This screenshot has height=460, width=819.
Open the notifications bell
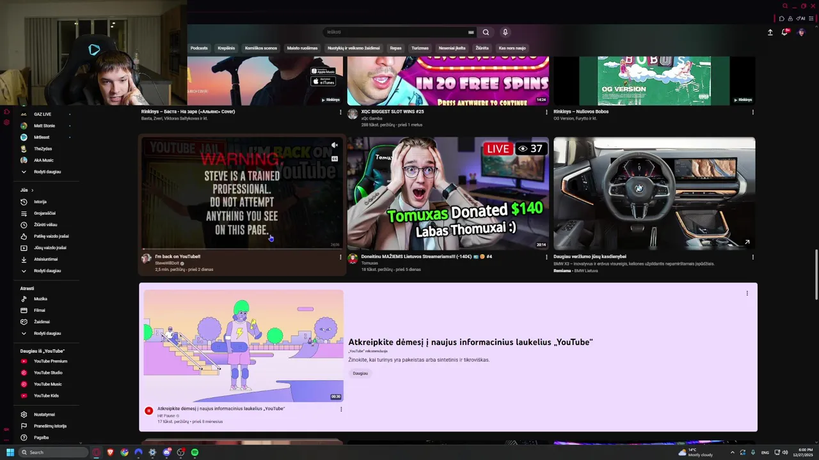(785, 32)
